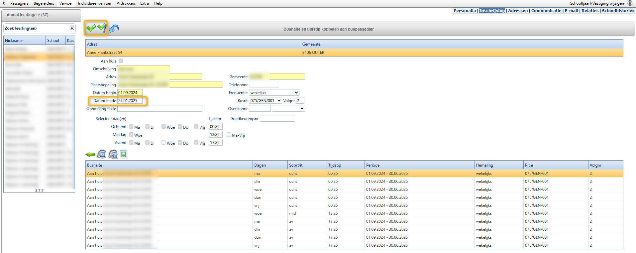
Task: Open the Extra menu
Action: tap(145, 3)
